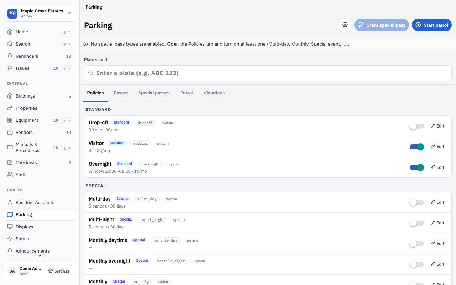The height and width of the screenshot is (285, 456).
Task: Click the Parking breadcrumb at top
Action: (94, 7)
